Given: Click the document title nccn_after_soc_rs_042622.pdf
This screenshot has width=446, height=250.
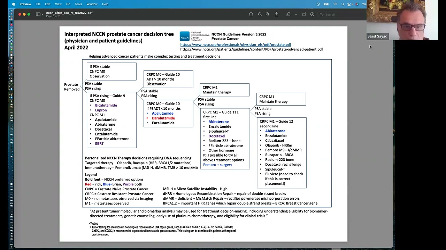Looking at the screenshot, I should (69, 13).
